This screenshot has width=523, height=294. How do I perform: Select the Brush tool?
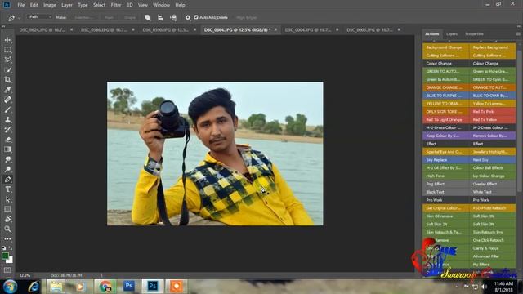(7, 109)
